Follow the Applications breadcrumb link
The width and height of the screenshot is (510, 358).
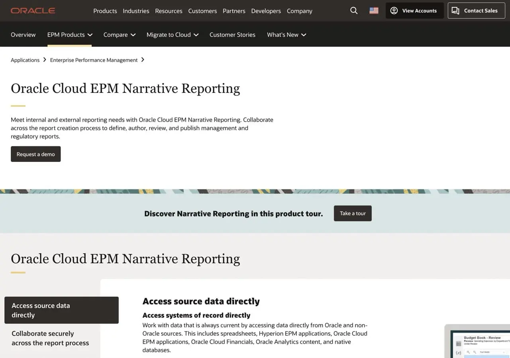(x=25, y=60)
